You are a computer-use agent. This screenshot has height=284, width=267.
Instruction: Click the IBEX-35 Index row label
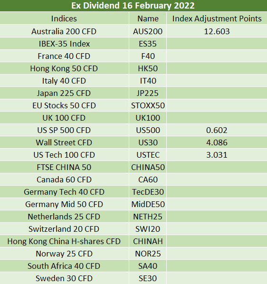[64, 44]
